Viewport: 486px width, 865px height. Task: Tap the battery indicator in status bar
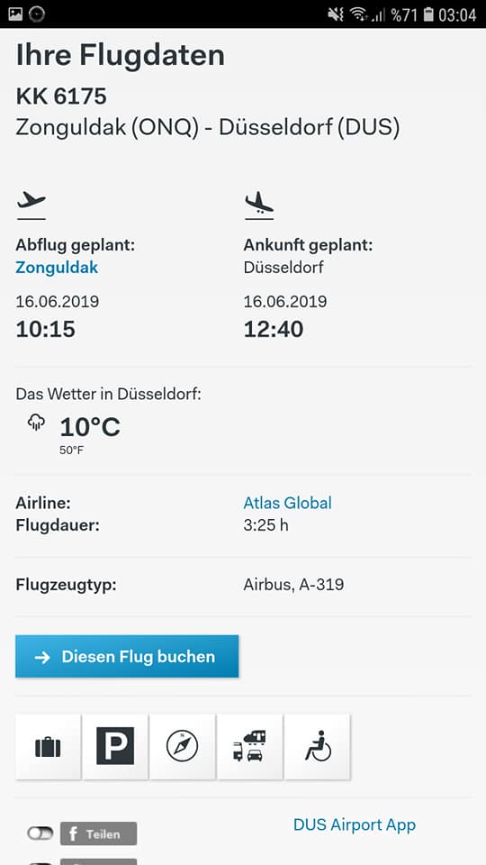428,15
